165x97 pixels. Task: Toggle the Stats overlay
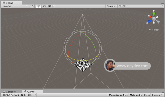147,95
